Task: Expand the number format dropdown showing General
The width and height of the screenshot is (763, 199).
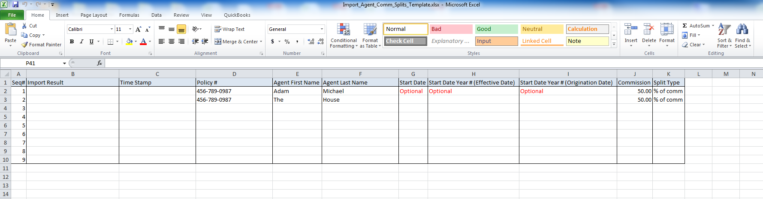Action: point(322,29)
